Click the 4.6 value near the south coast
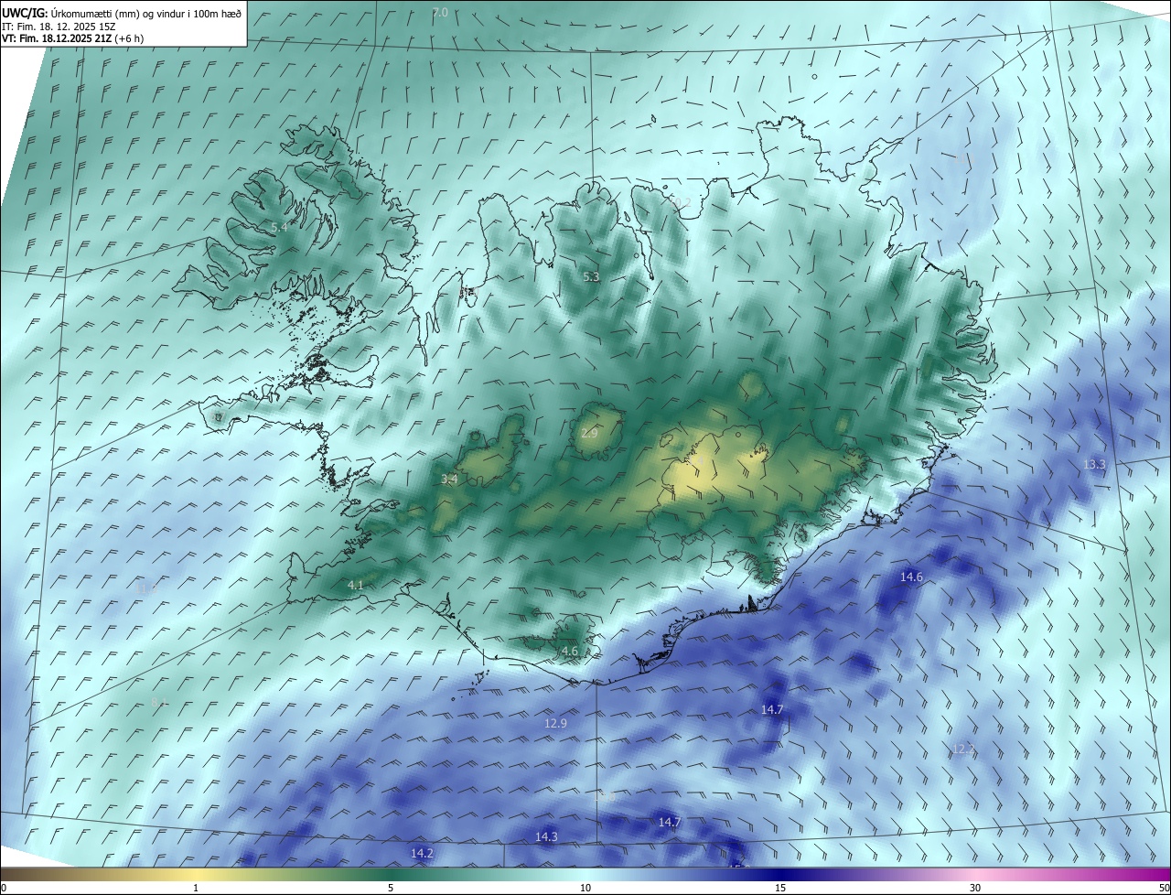This screenshot has height=895, width=1171. pyautogui.click(x=570, y=652)
